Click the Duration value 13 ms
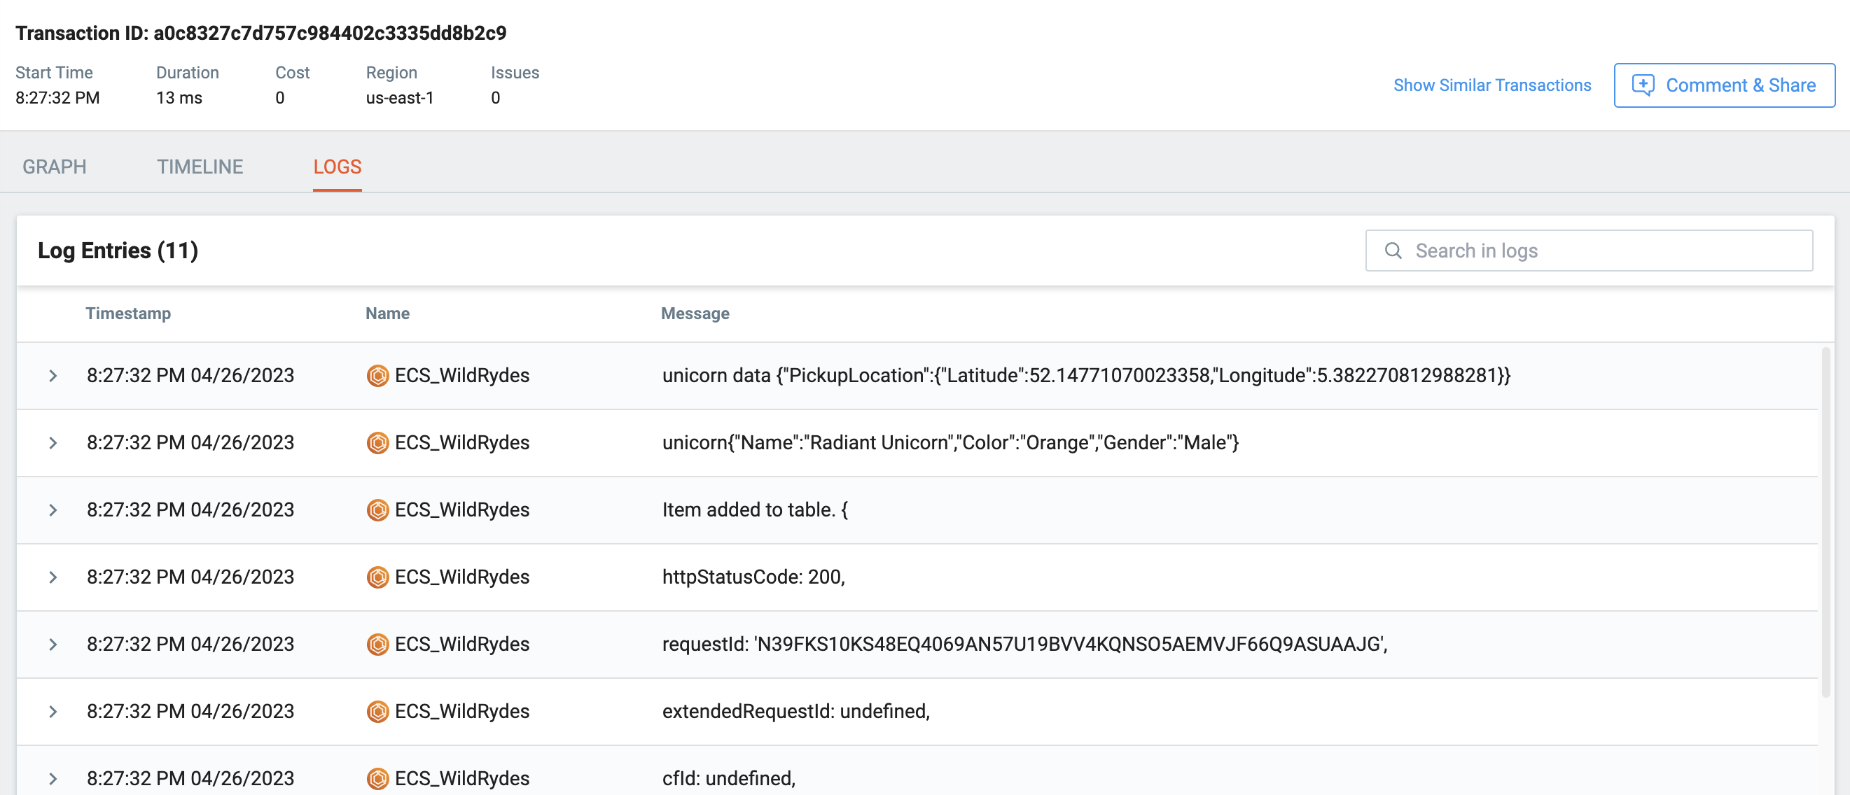 tap(179, 97)
